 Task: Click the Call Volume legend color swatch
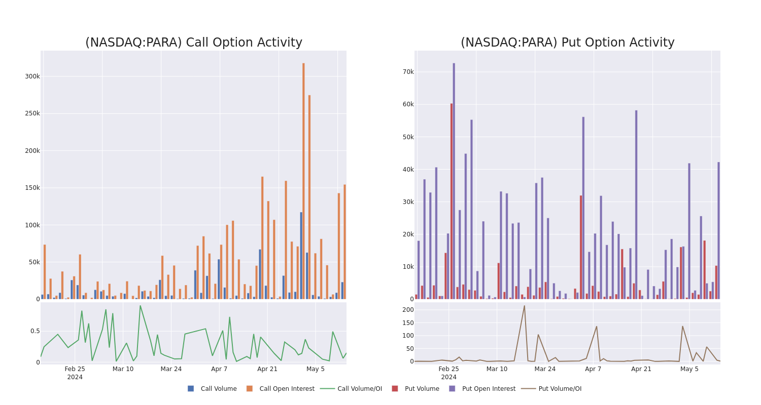pyautogui.click(x=191, y=389)
